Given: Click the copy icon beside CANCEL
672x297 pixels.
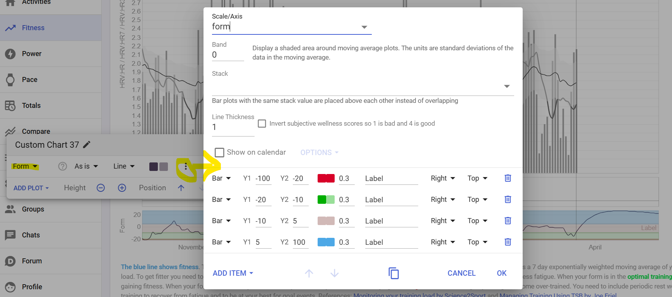Looking at the screenshot, I should point(393,273).
